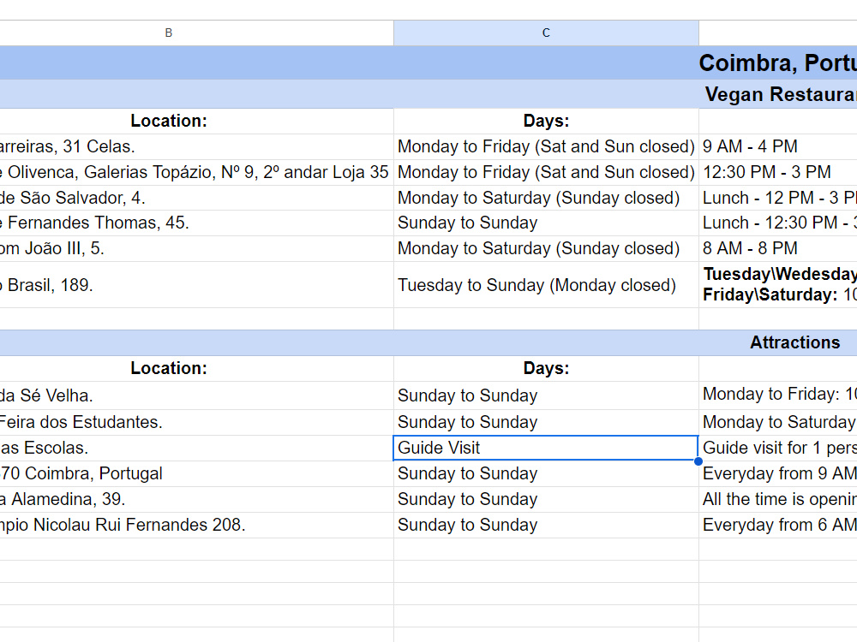Grab the fill handle of the Guide Visit cell
This screenshot has height=642, width=857.
698,461
